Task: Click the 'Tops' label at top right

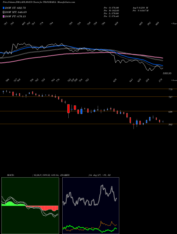Action: pyautogui.click(x=174, y=23)
